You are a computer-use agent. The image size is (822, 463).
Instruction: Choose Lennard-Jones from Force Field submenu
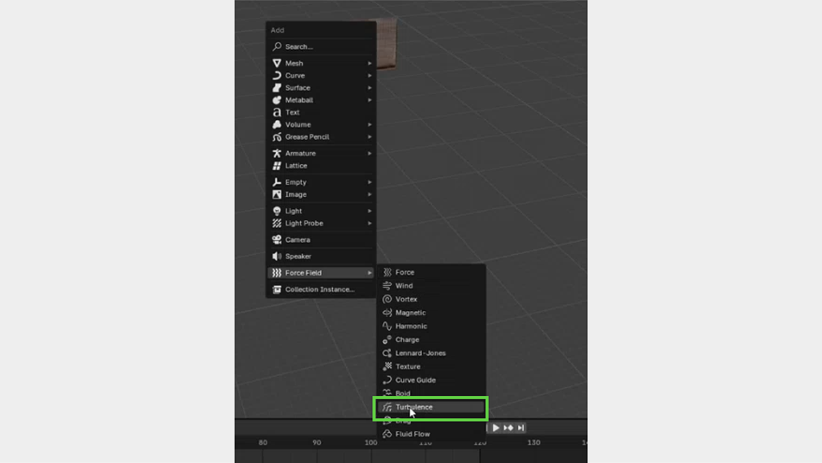pos(432,353)
